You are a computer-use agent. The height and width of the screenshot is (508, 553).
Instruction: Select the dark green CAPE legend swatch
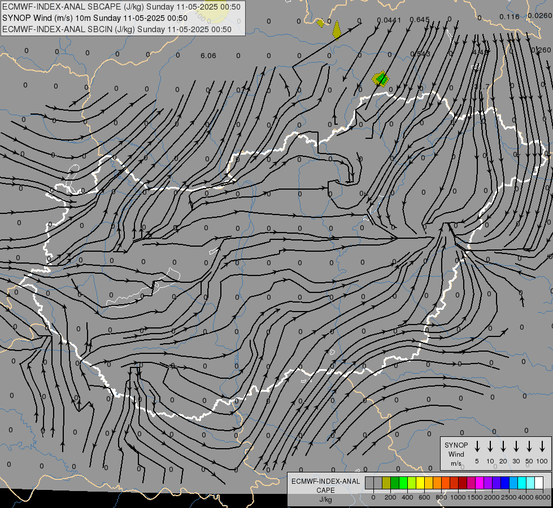click(x=395, y=483)
